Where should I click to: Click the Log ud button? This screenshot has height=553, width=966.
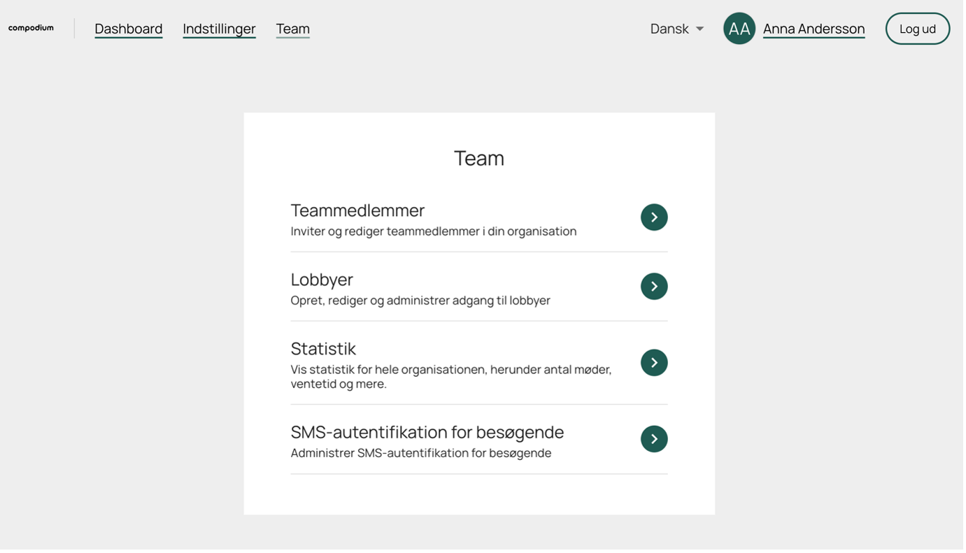pos(920,29)
